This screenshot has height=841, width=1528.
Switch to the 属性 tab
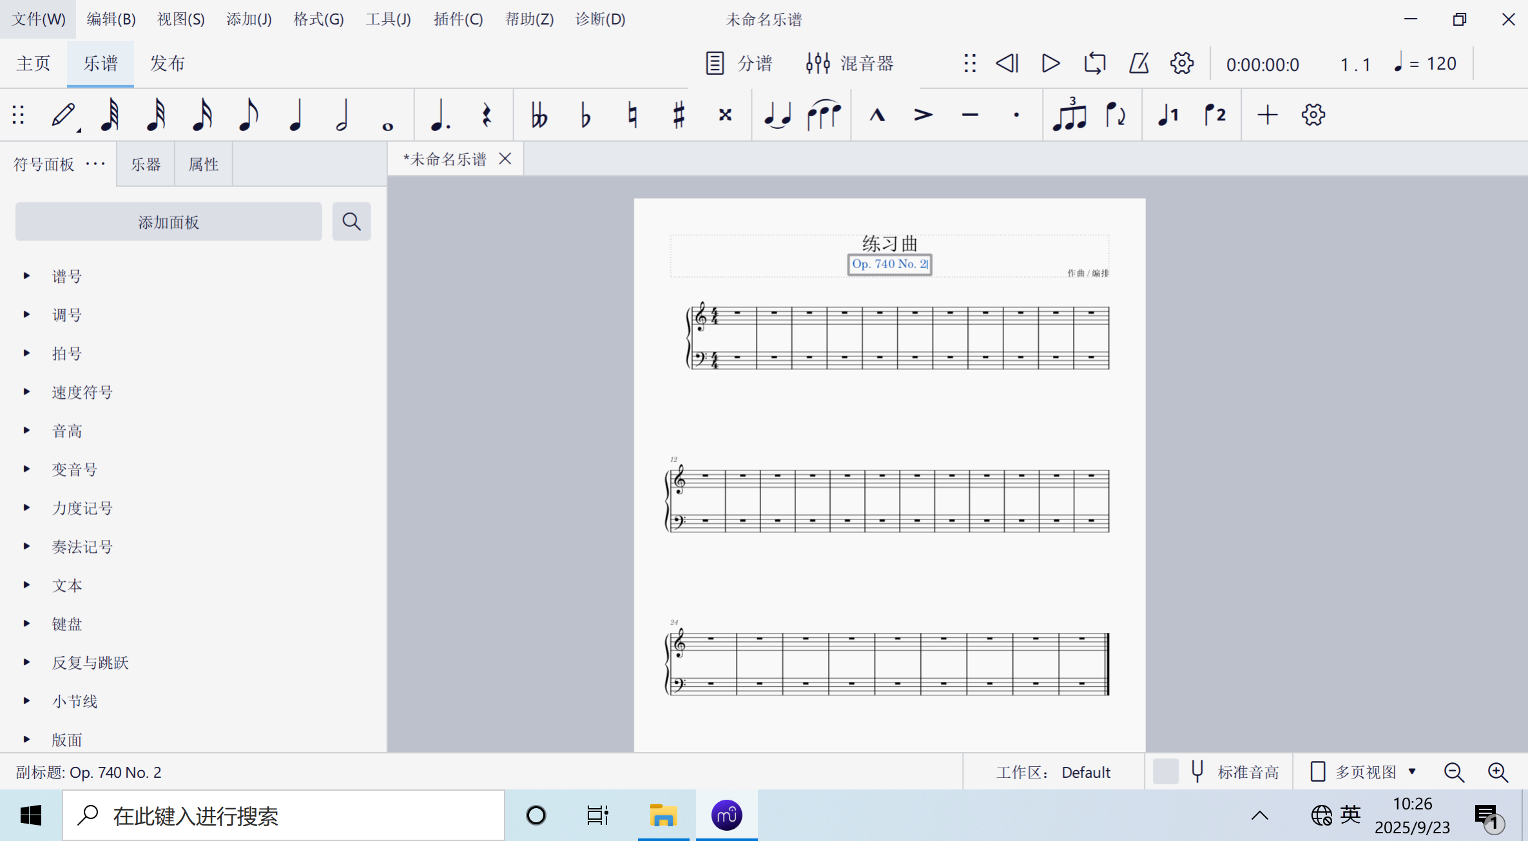203,164
